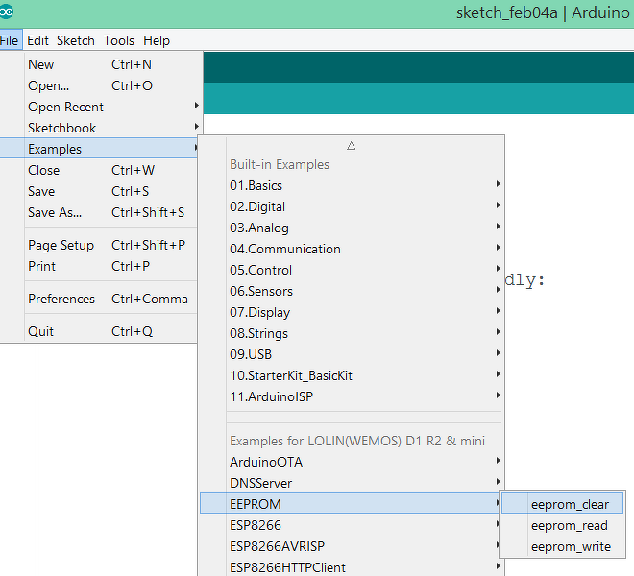Open the 08.Strings examples submenu
The image size is (634, 576).
(352, 333)
